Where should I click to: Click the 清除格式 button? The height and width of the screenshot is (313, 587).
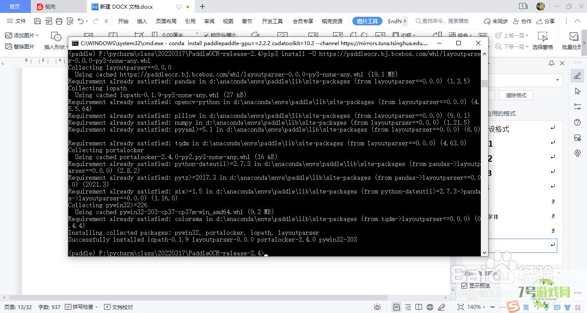point(516,95)
